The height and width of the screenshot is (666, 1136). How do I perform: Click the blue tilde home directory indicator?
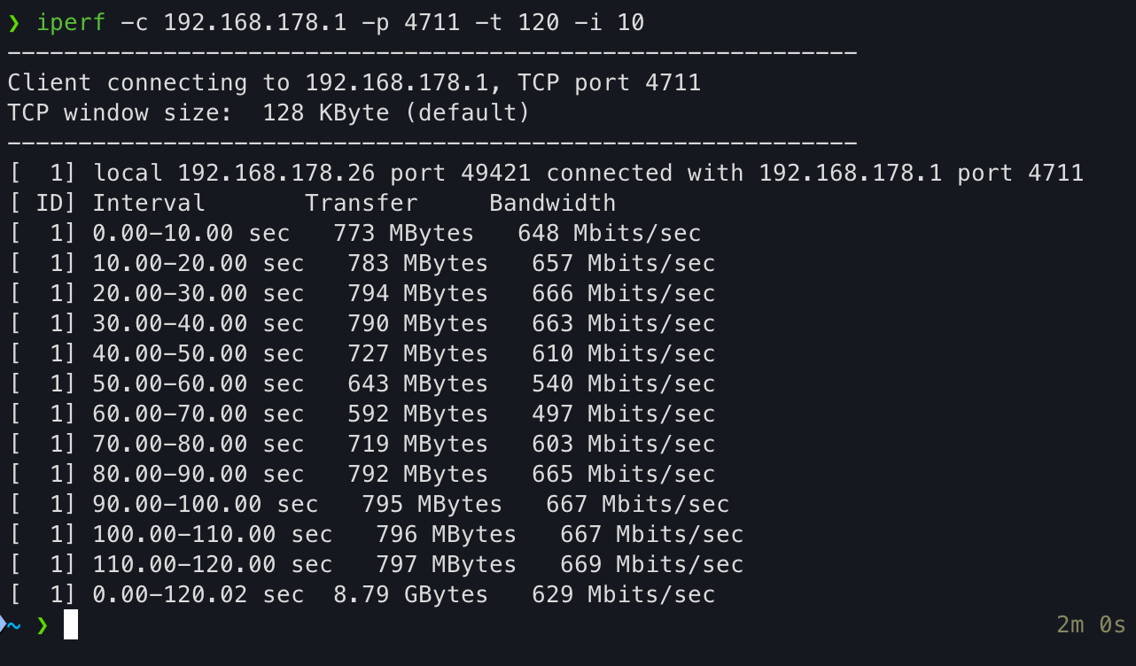coord(14,625)
